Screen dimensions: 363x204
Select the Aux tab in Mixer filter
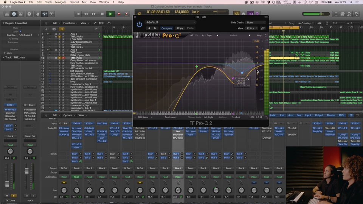pos(290,115)
